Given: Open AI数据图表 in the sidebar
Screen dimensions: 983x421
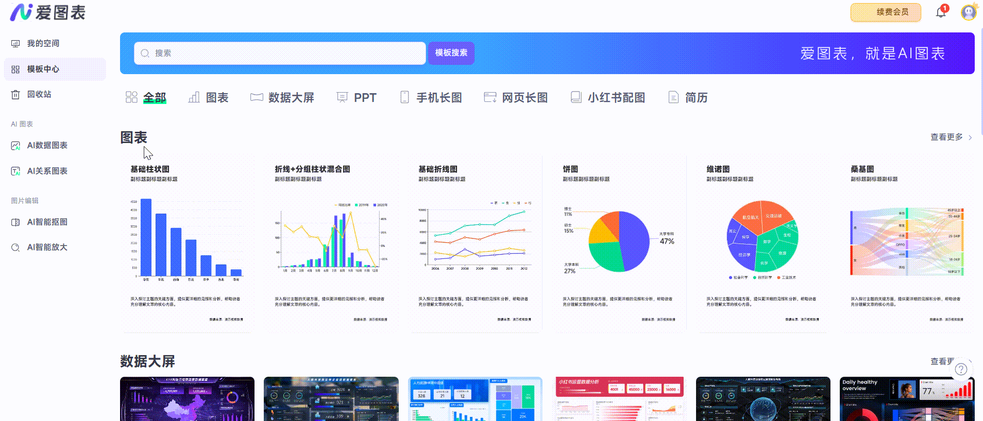Looking at the screenshot, I should (x=47, y=146).
